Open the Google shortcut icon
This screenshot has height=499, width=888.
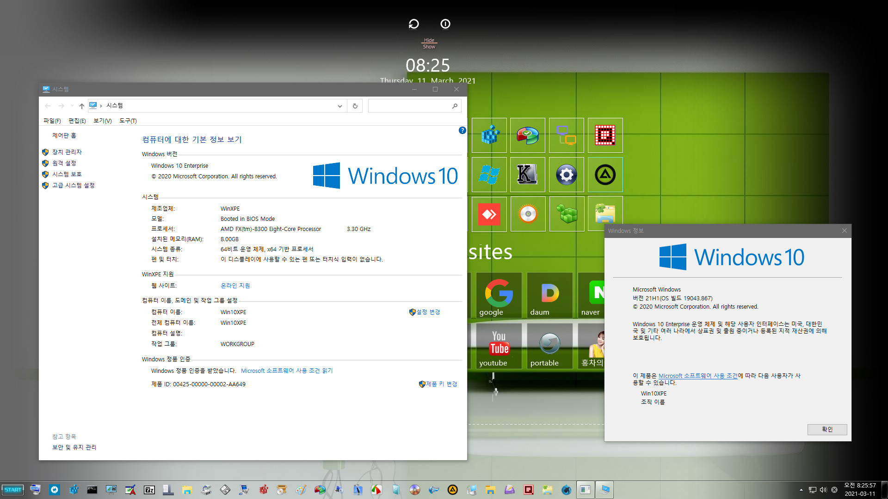(493, 295)
